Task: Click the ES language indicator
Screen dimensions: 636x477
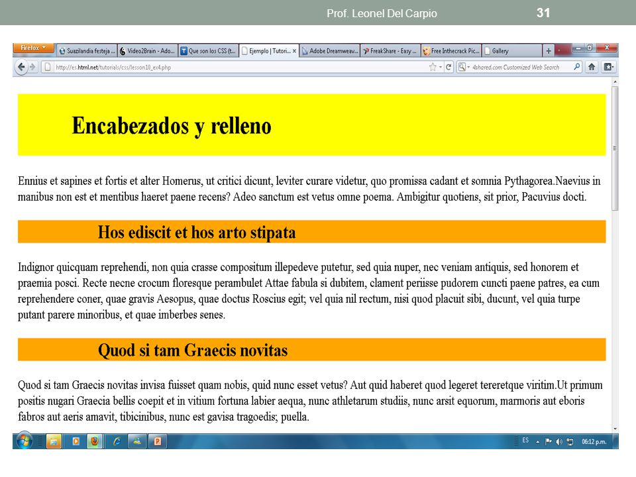Action: pyautogui.click(x=525, y=441)
